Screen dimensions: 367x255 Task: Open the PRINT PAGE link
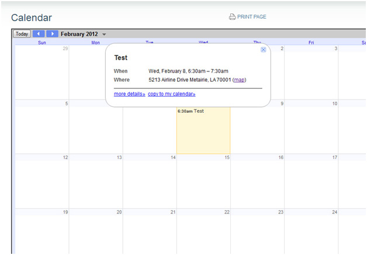click(x=252, y=17)
